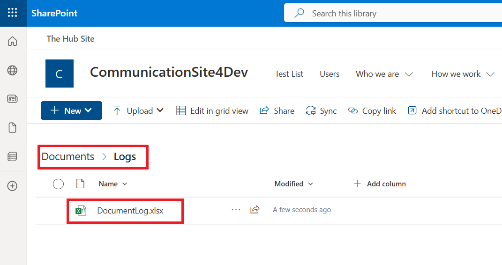Open the DocumentLog.xlsx file

point(130,211)
